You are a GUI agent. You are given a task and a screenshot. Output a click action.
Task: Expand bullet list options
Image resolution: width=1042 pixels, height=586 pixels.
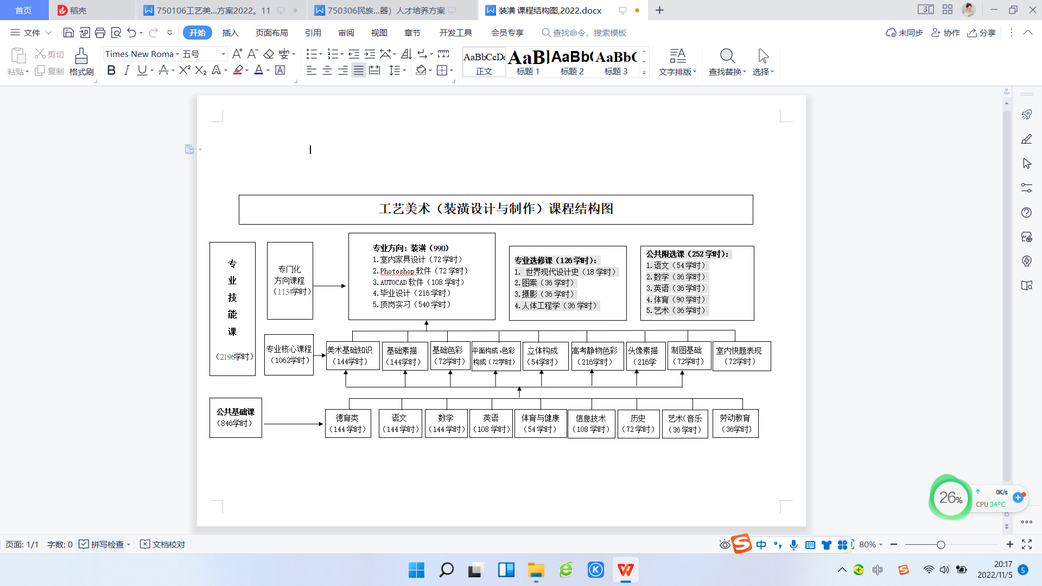tap(321, 54)
